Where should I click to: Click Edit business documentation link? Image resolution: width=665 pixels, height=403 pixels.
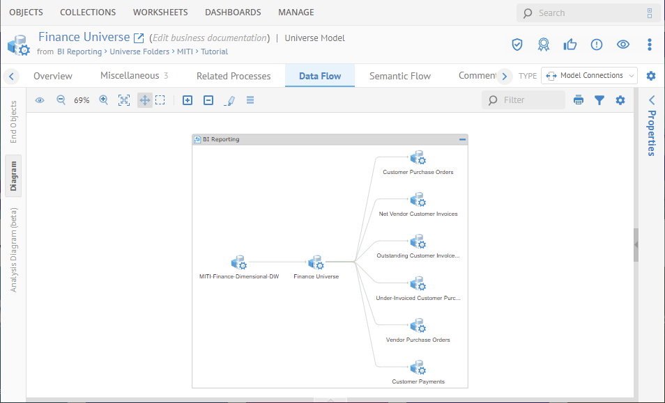[210, 38]
